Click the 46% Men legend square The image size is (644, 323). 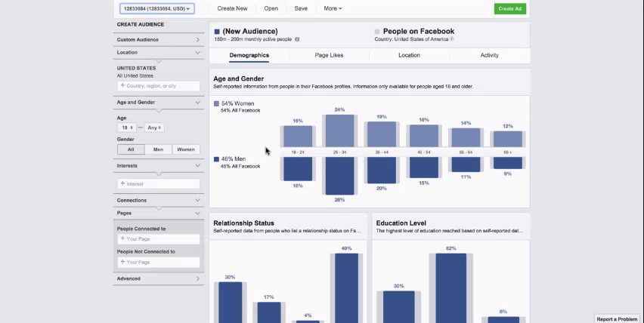217,159
